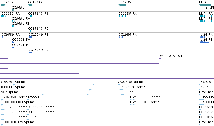Viewport: 214px width, 126px height.
Task: Open the CG9689-RA transcript label
Action: (11, 14)
